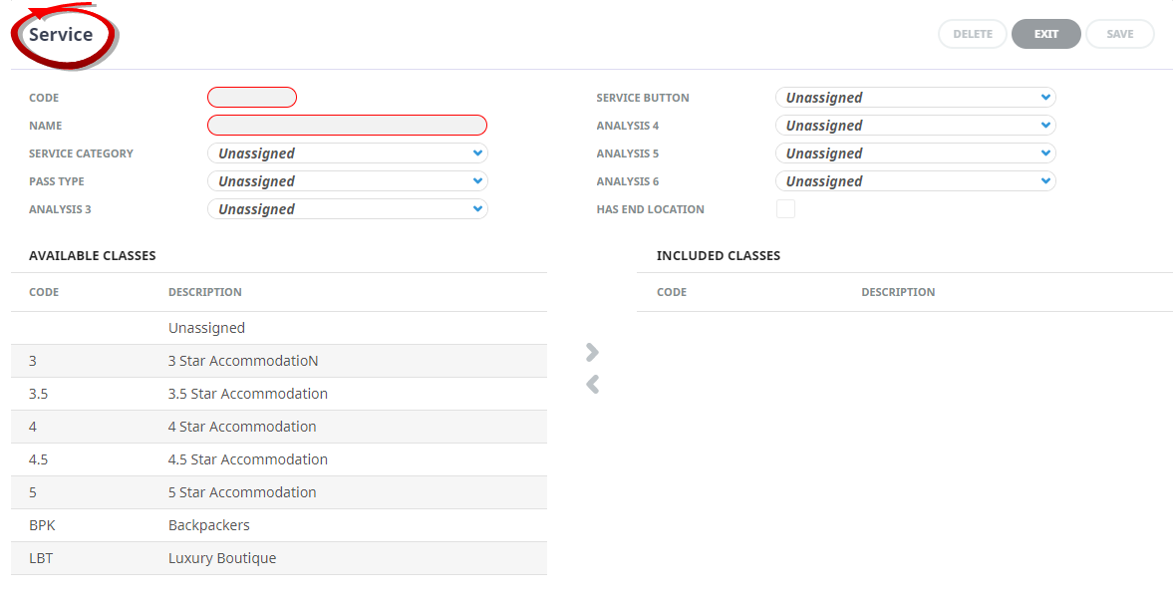Expand the Analysis 4 dropdown
Image resolution: width=1173 pixels, height=603 pixels.
(x=915, y=126)
